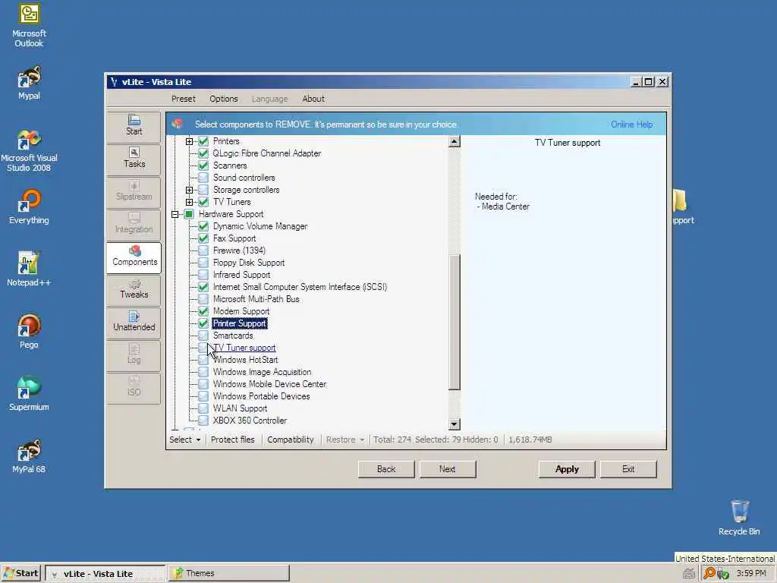Open the Online Help link
This screenshot has width=777, height=583.
point(632,124)
